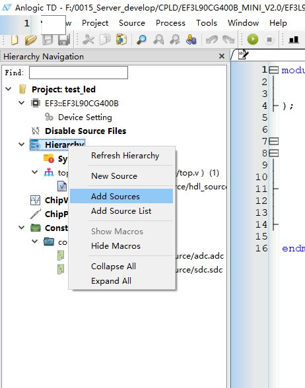Select the Device Setting item

click(x=85, y=117)
